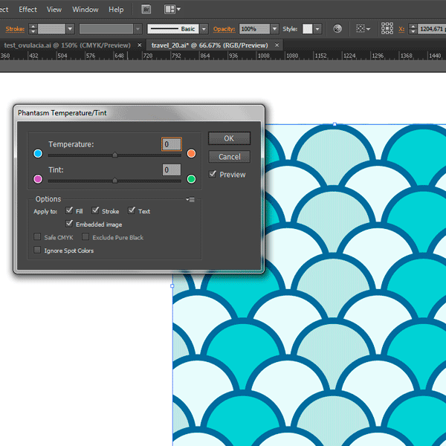Open the Basic brush definition dropdown
The width and height of the screenshot is (446, 446).
pyautogui.click(x=204, y=29)
